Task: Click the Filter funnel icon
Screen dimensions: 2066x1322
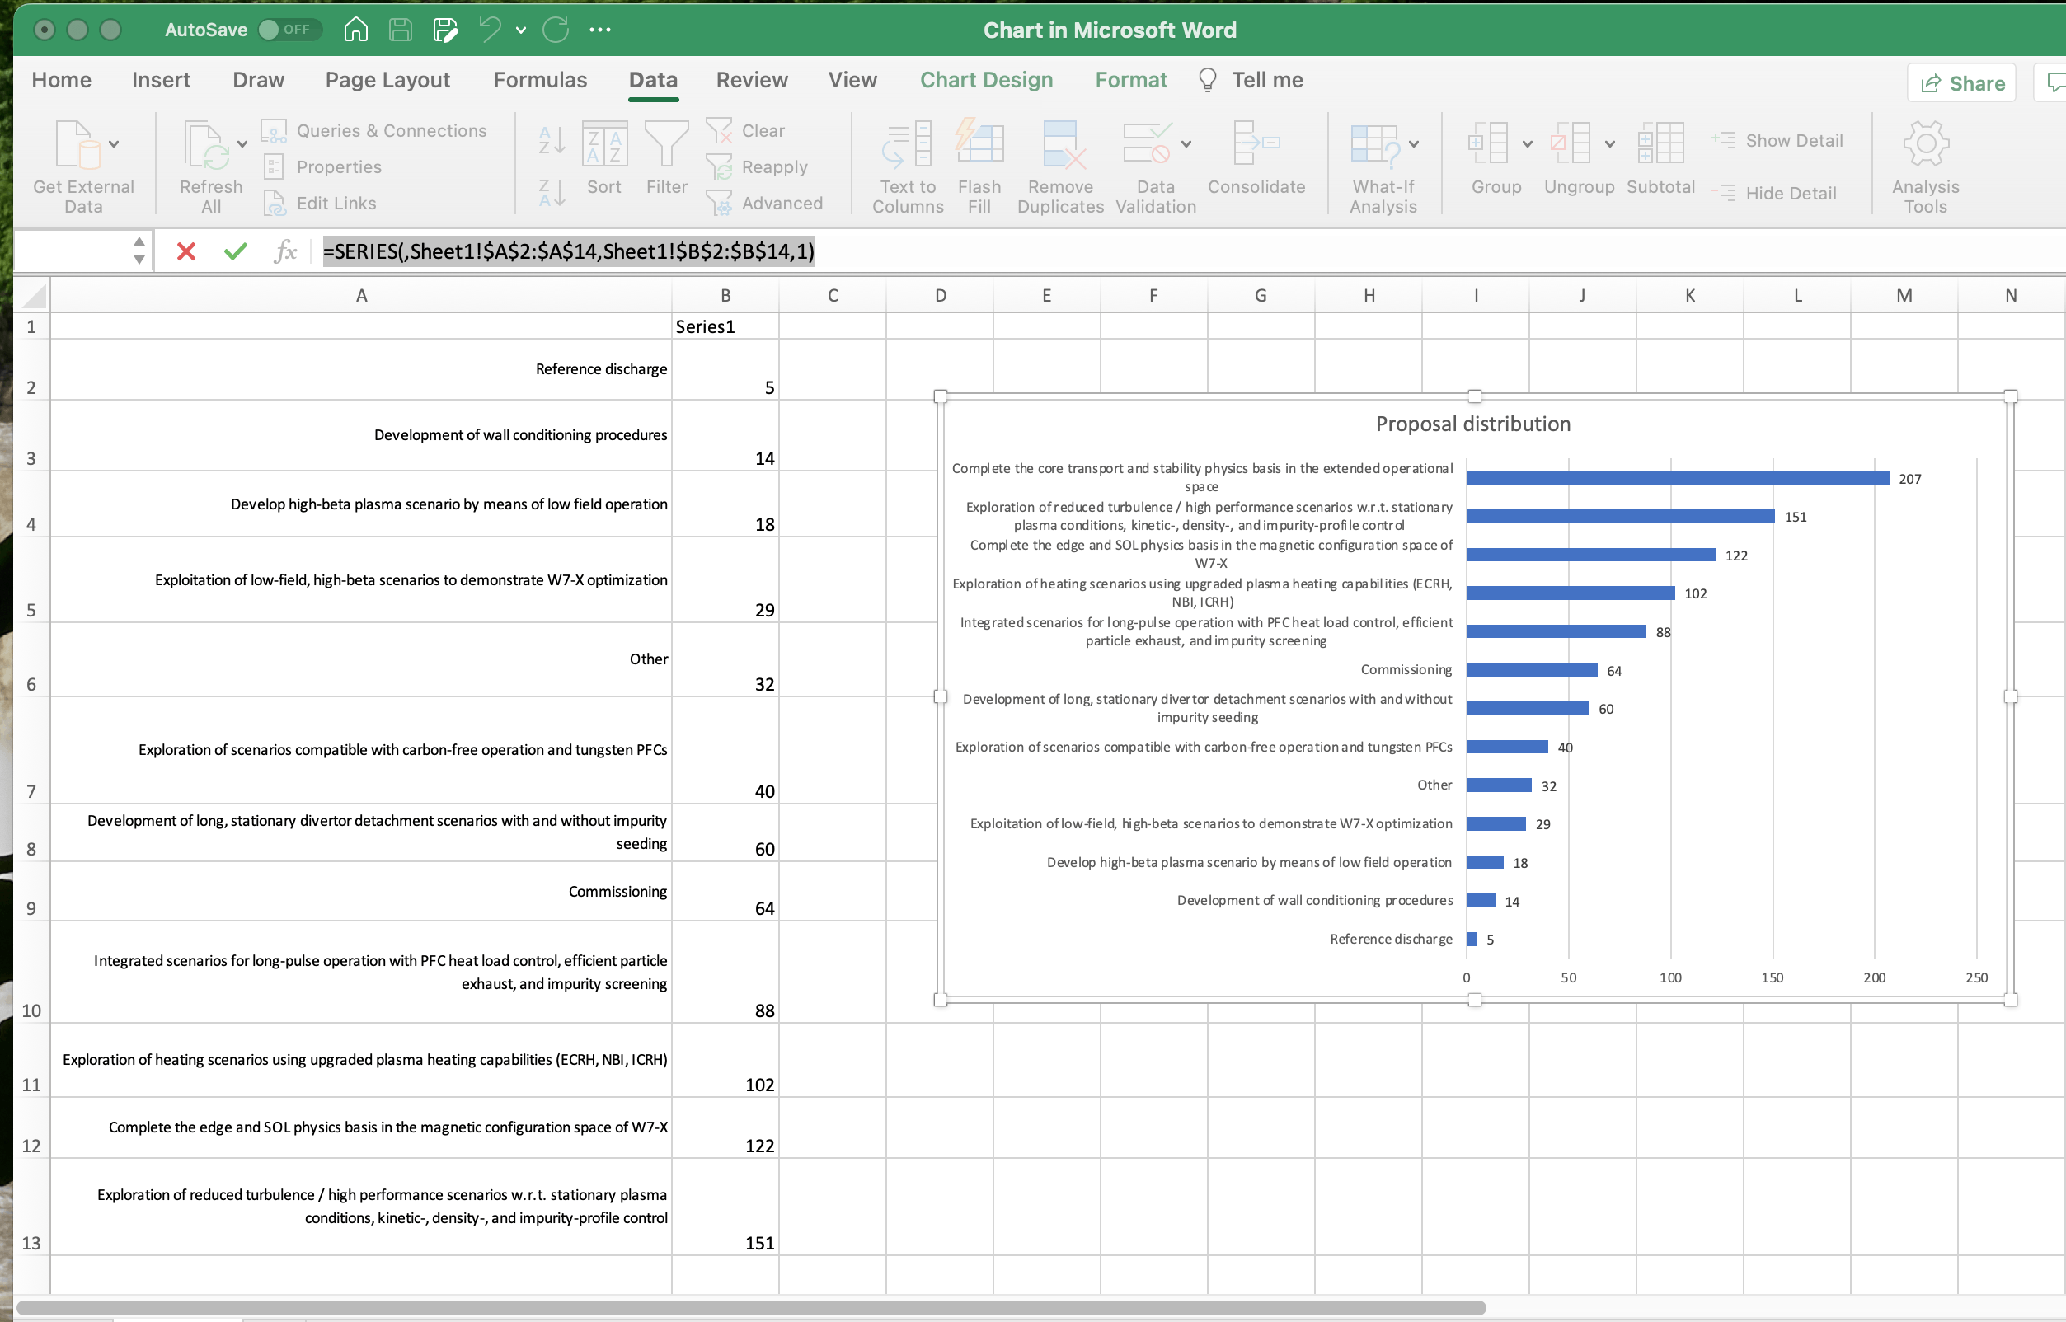Action: click(x=666, y=144)
